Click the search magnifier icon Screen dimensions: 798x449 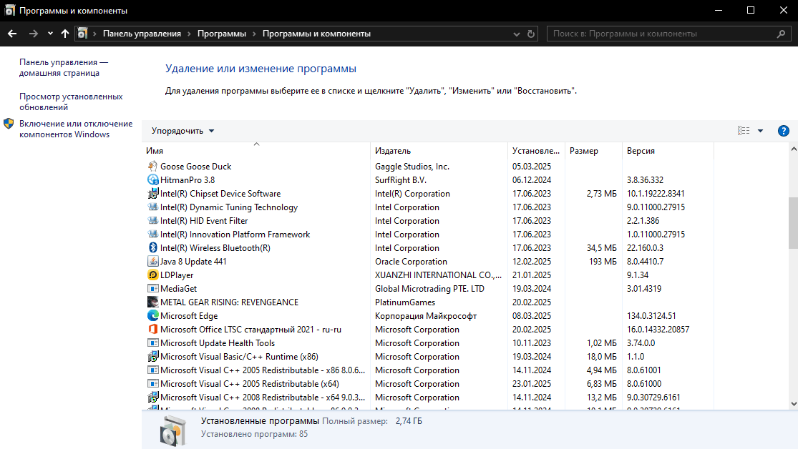pos(782,34)
